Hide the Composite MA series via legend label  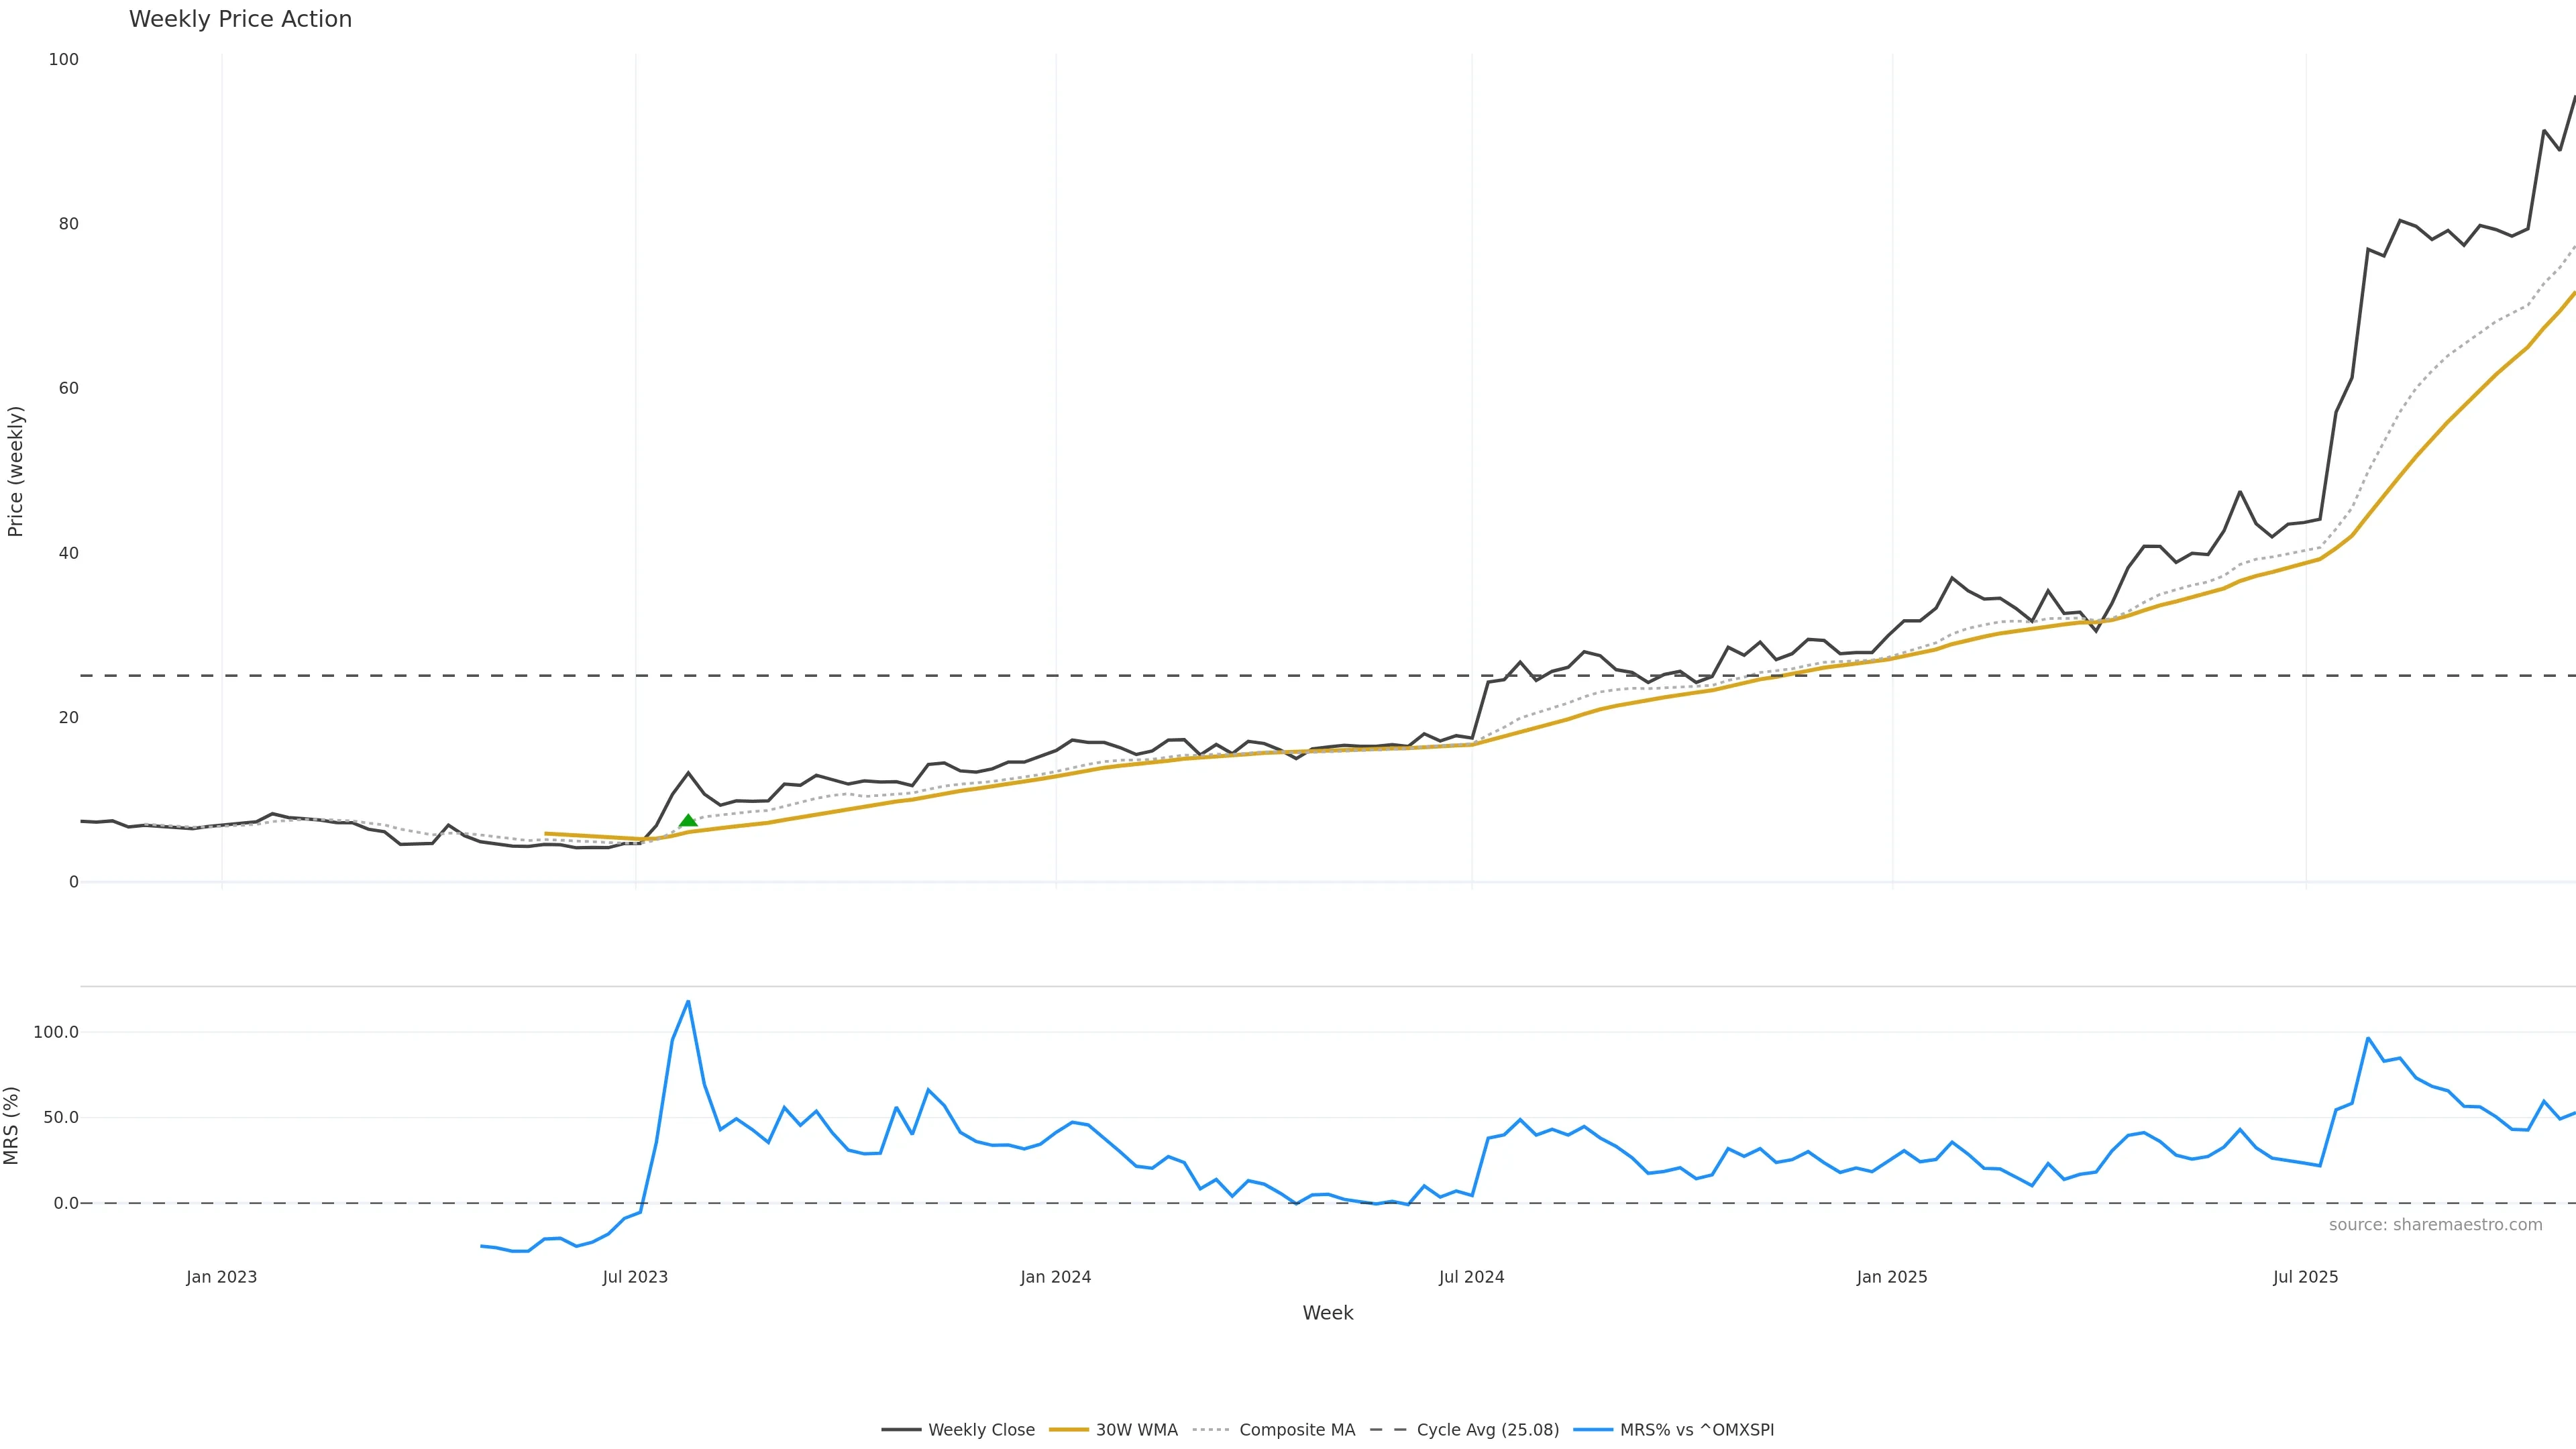point(1297,1430)
